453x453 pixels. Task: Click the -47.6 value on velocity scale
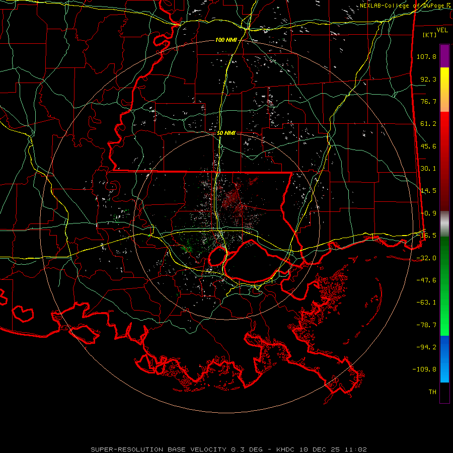click(x=426, y=280)
